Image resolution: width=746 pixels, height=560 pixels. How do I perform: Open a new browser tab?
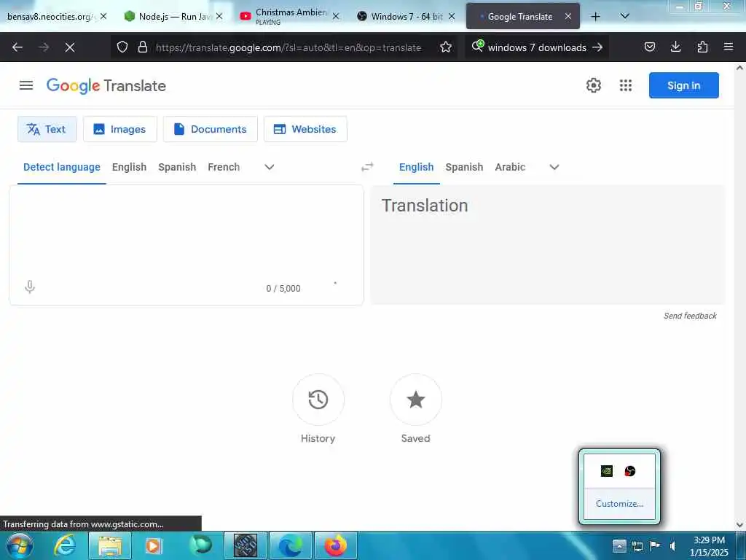(595, 17)
